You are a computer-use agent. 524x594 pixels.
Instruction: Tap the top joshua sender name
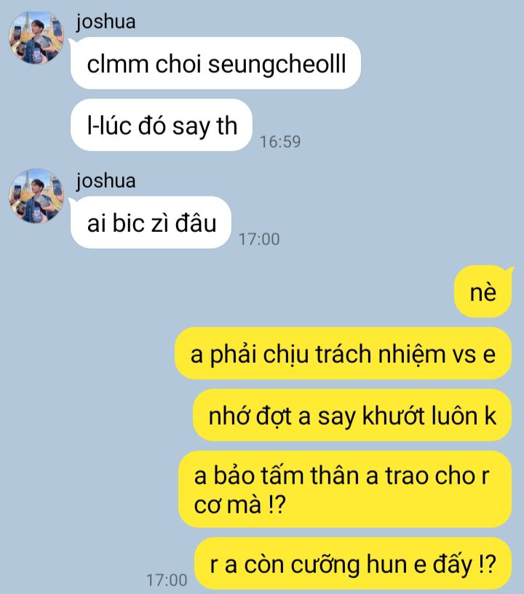(106, 22)
